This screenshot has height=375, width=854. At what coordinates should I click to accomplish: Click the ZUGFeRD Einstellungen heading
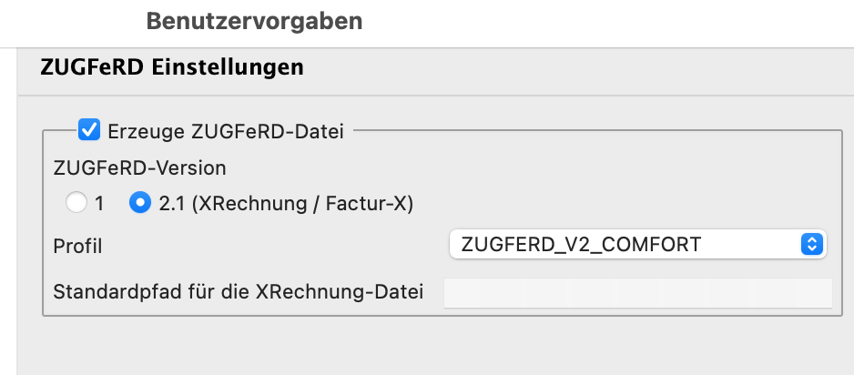[x=172, y=67]
